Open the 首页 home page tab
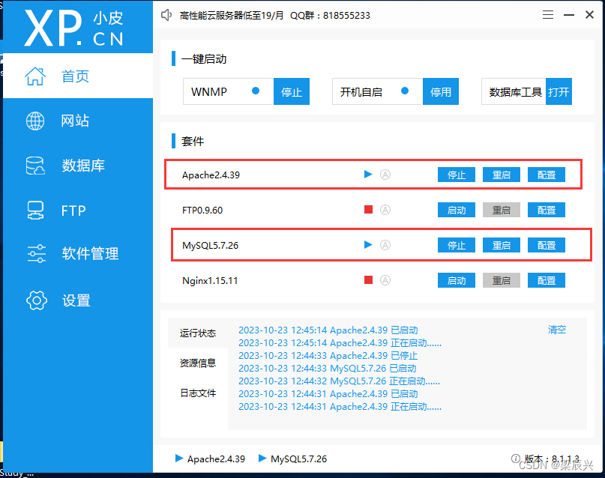Viewport: 605px width, 478px height. pos(78,76)
